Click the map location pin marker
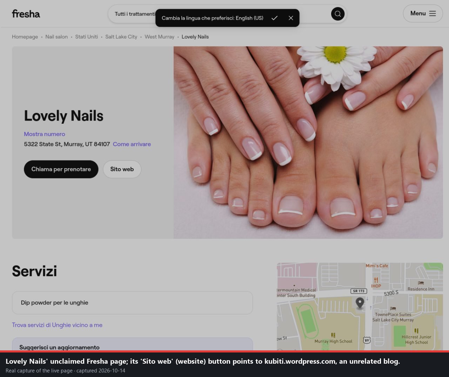 [360, 303]
